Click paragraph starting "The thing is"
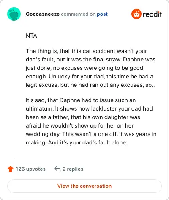 tap(90, 68)
